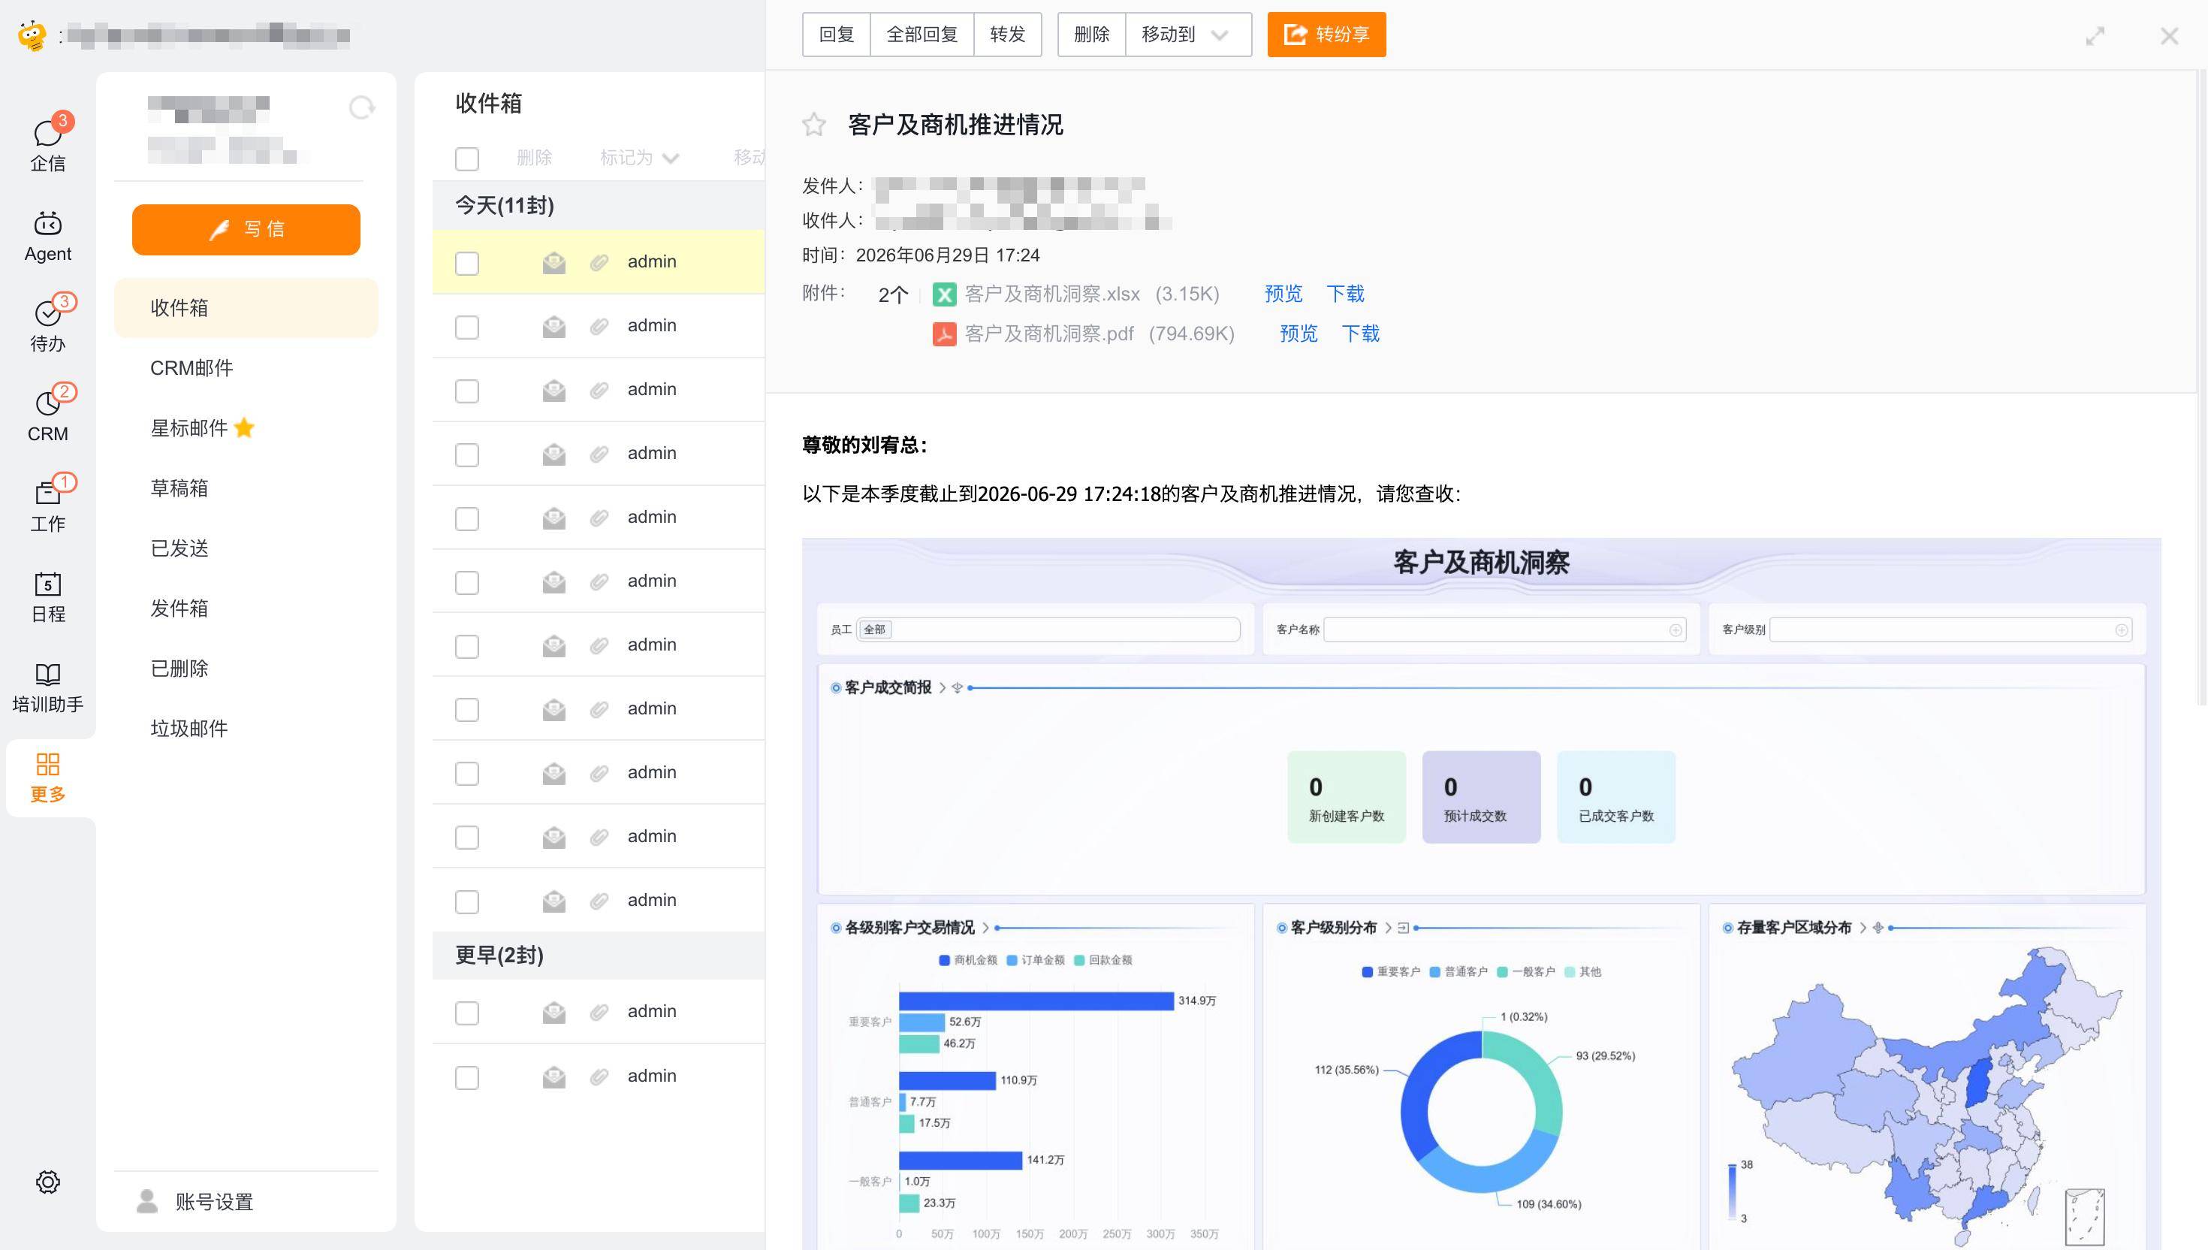Click plus icon in 客户名称 field

[1675, 630]
